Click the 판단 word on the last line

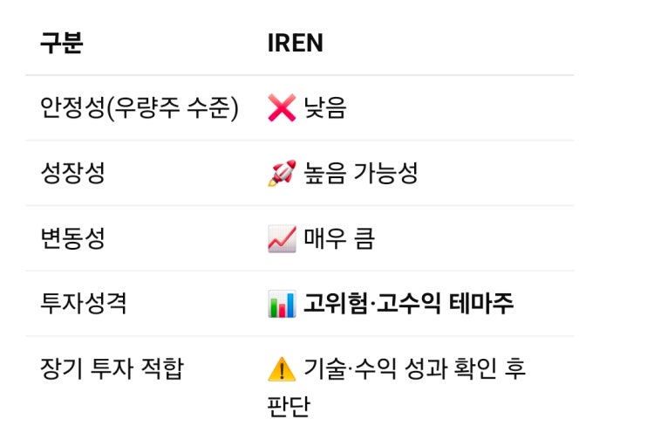tap(289, 406)
